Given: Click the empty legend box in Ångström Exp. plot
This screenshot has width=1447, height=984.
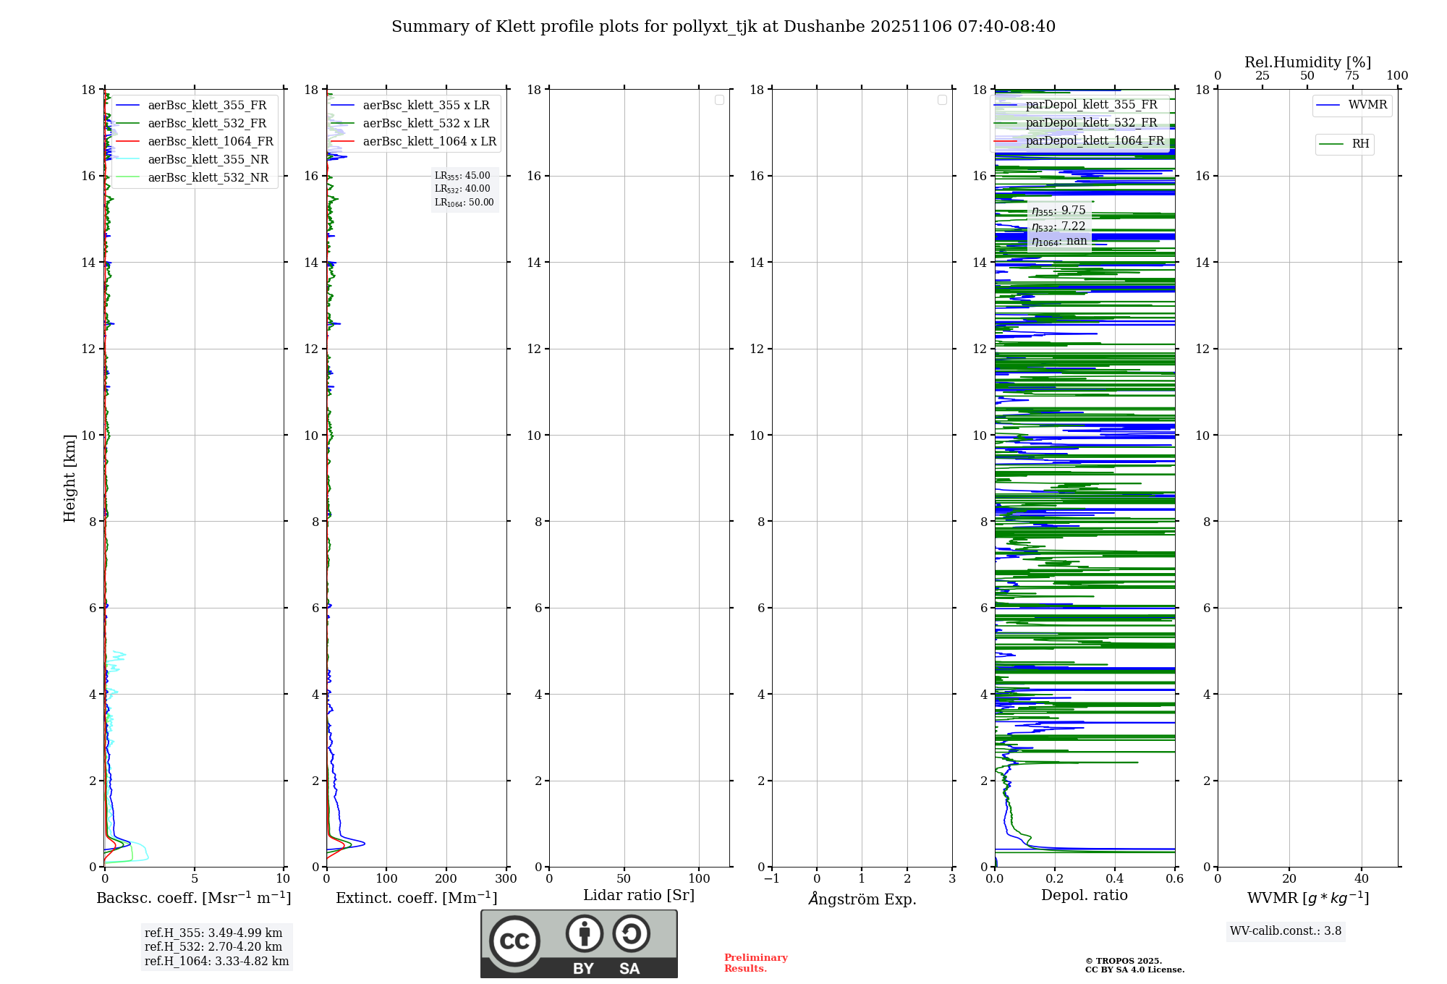Looking at the screenshot, I should (942, 100).
